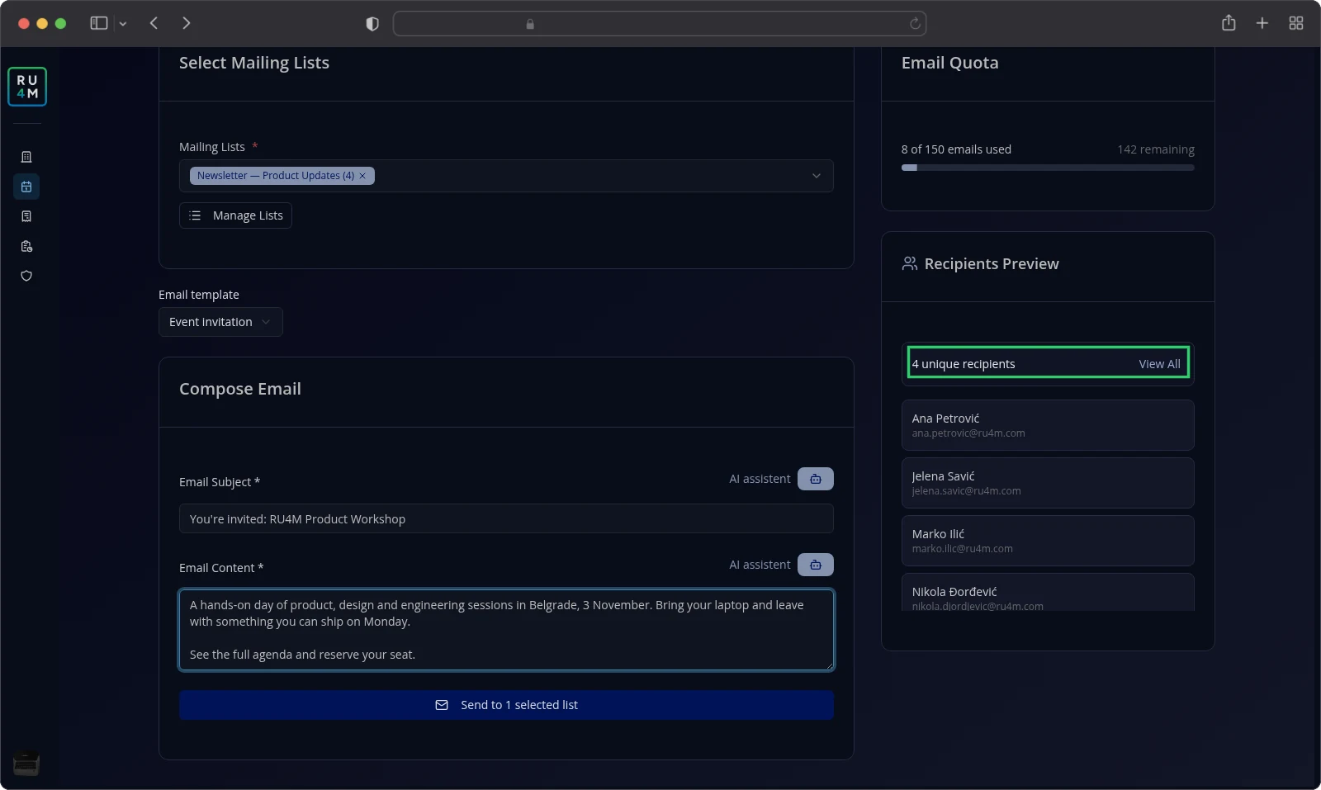Click the RU4M logo in sidebar
Image resolution: width=1321 pixels, height=790 pixels.
click(27, 87)
